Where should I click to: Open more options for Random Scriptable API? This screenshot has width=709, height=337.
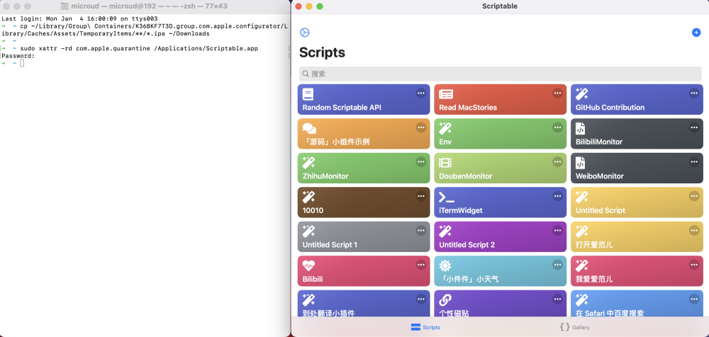click(421, 93)
